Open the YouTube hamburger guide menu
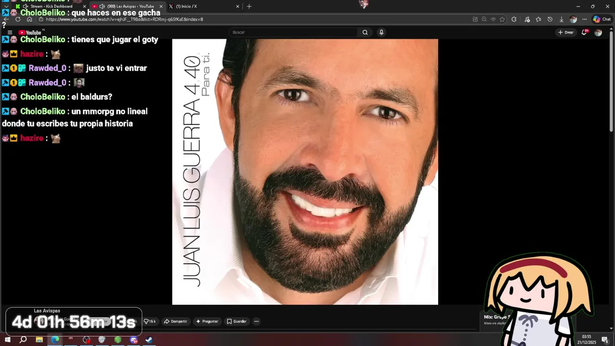This screenshot has width=615, height=346. coord(10,32)
